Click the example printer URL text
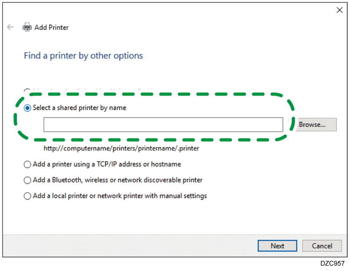350x271 pixels. click(x=121, y=148)
